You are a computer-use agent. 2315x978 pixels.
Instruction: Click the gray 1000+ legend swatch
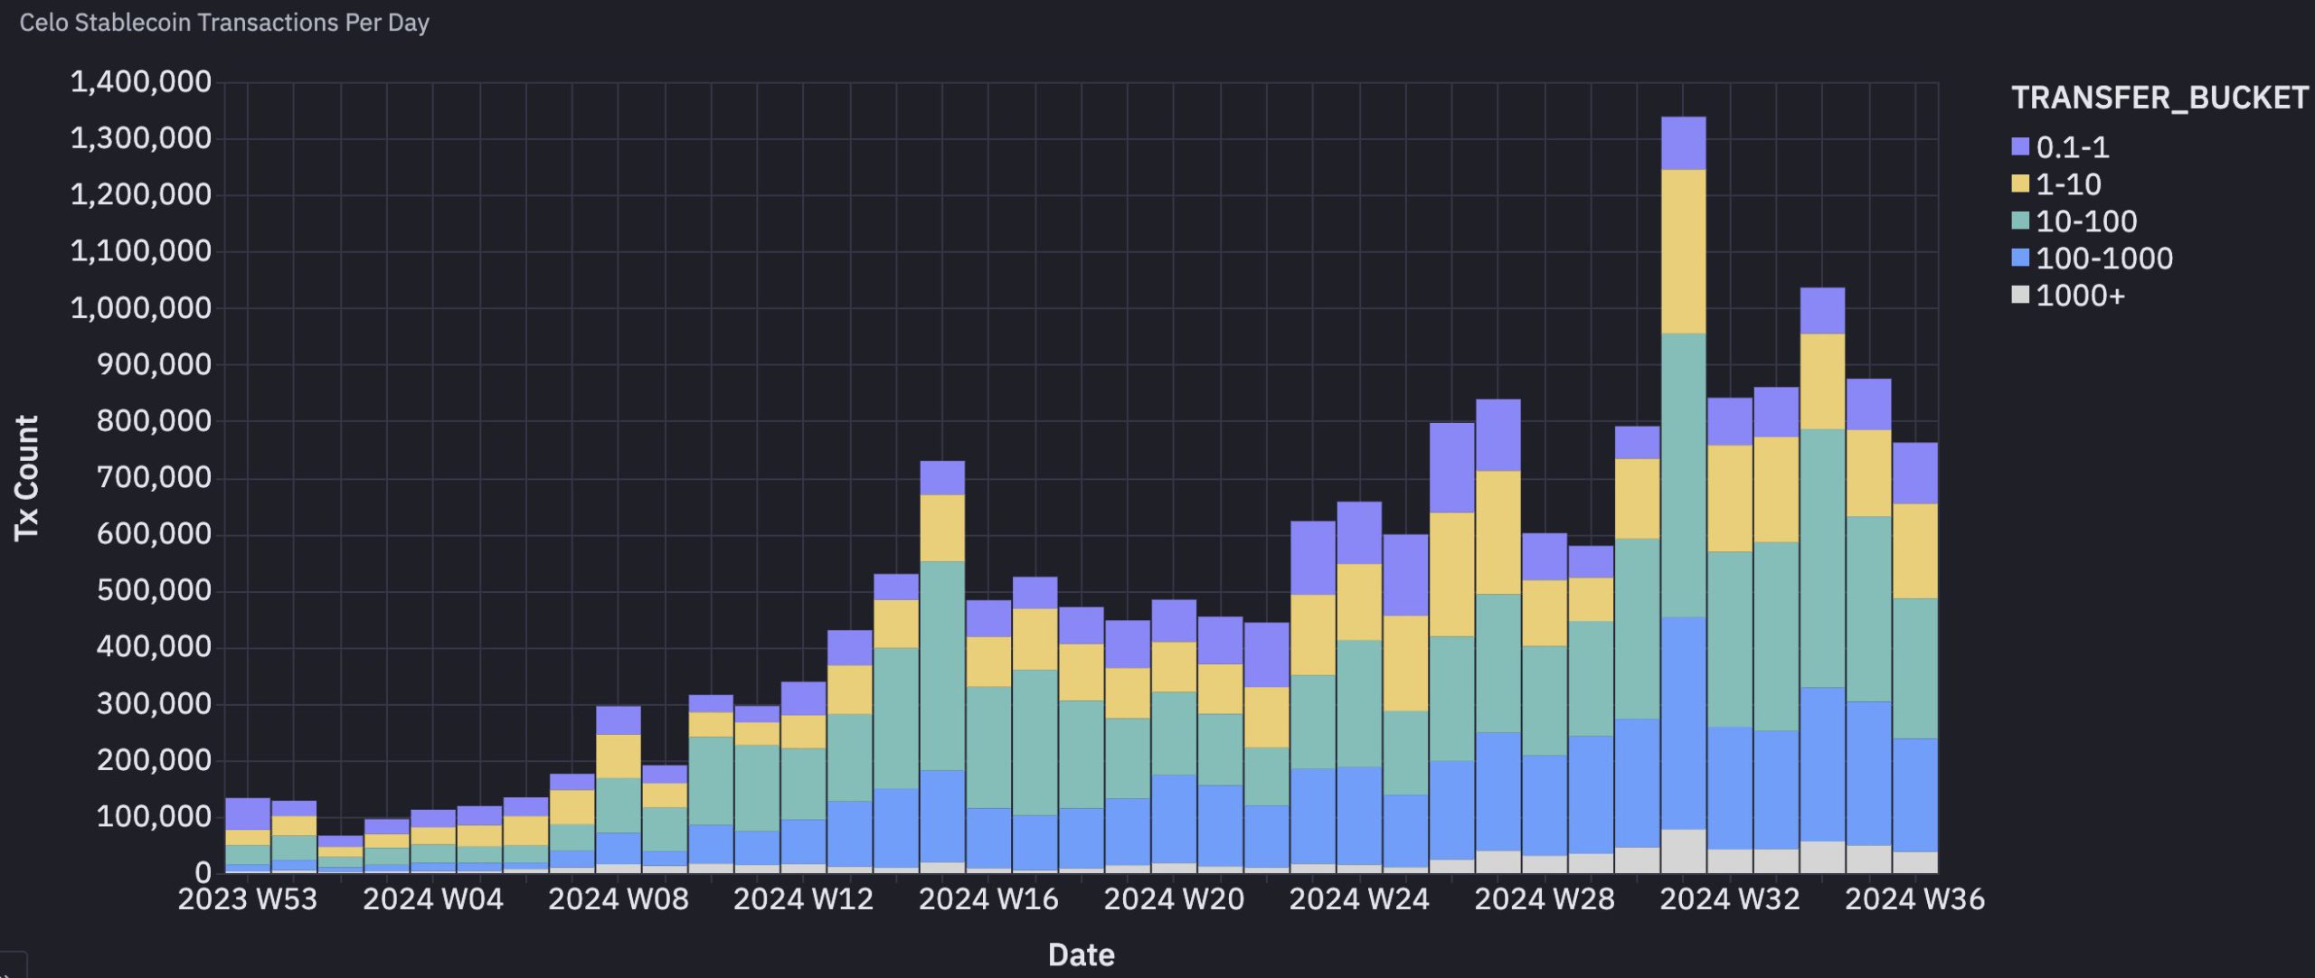click(x=2020, y=295)
